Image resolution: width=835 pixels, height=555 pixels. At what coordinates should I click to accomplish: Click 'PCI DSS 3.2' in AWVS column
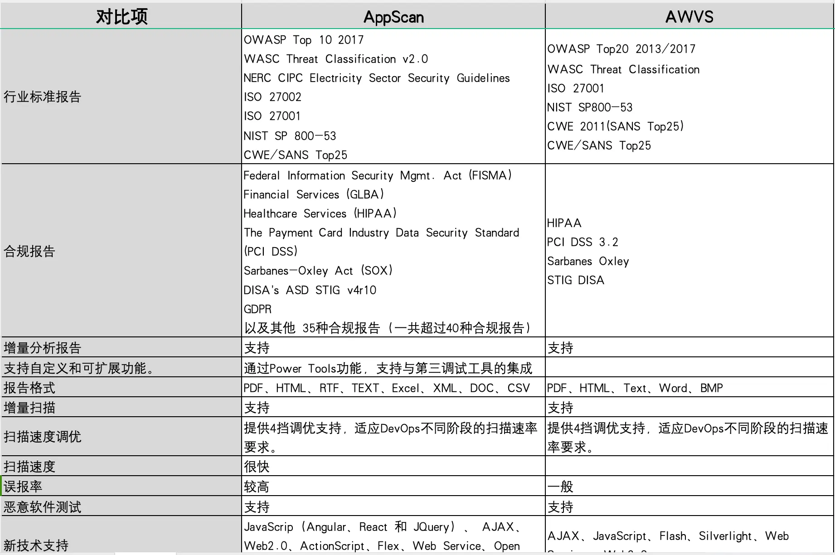(x=583, y=242)
